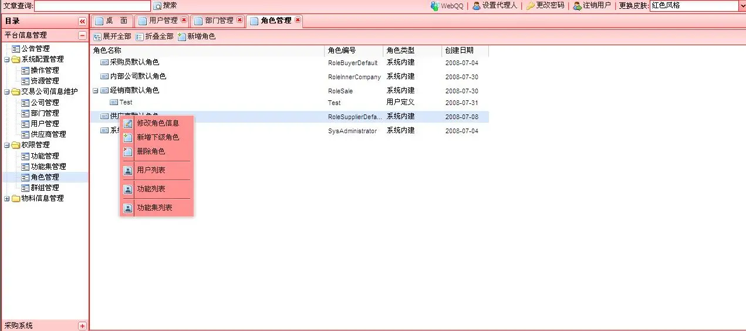Click the 注销用户 link
746x331 pixels.
pos(597,5)
